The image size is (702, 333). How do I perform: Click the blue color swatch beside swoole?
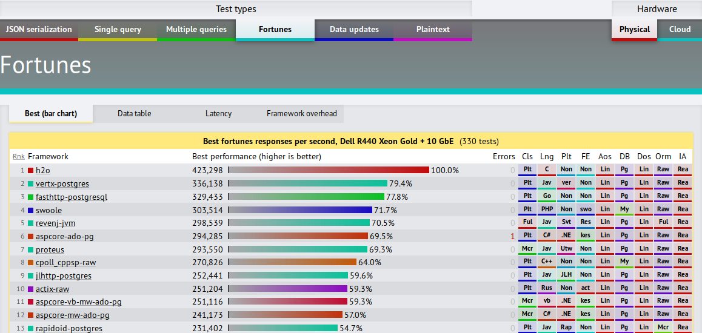[30, 210]
